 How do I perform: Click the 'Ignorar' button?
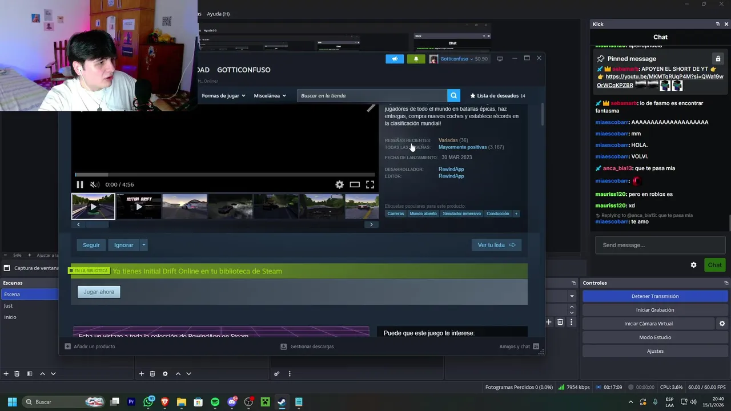[x=123, y=245]
